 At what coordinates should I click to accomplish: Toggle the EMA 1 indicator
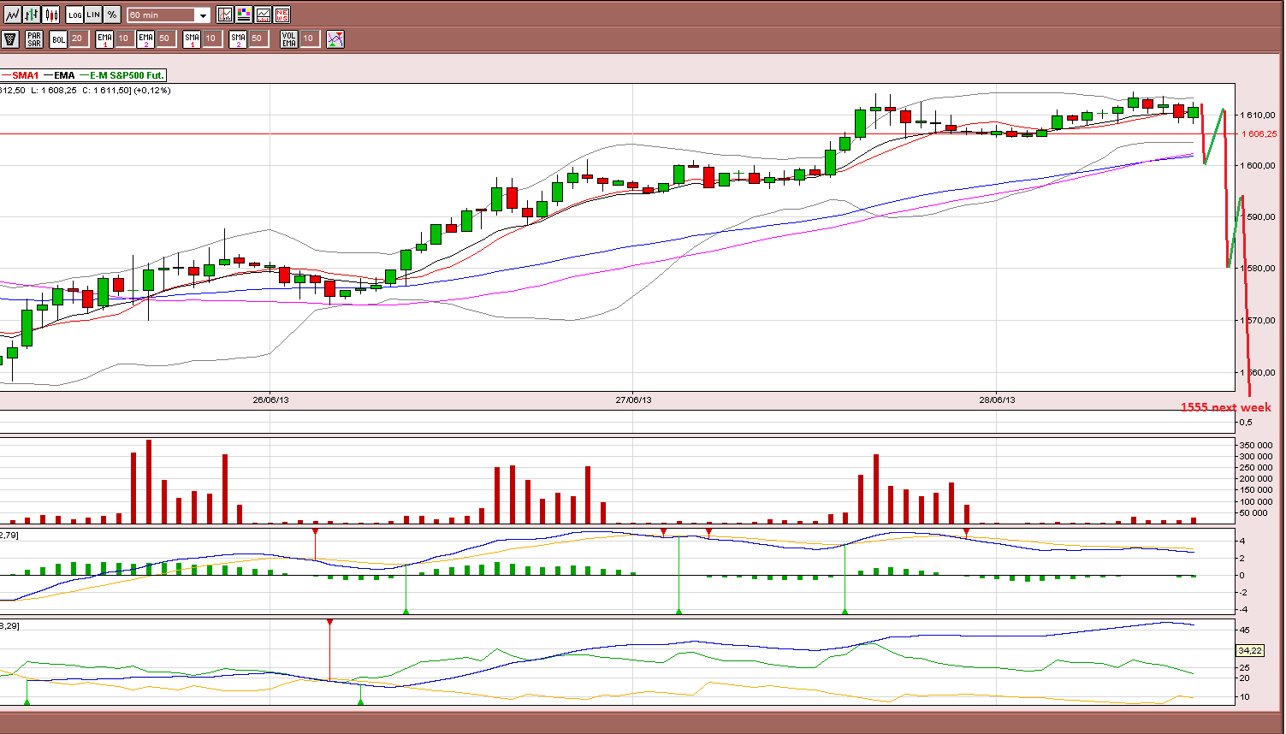tap(104, 38)
